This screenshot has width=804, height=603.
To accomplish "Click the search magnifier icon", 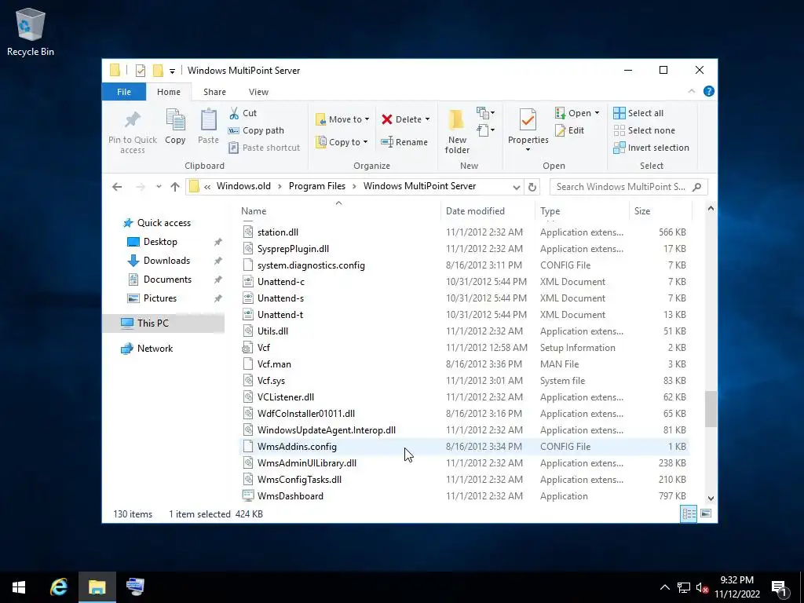I will 696,187.
